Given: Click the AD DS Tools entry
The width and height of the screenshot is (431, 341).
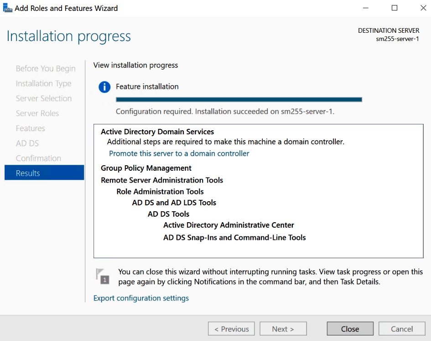Looking at the screenshot, I should click(168, 214).
